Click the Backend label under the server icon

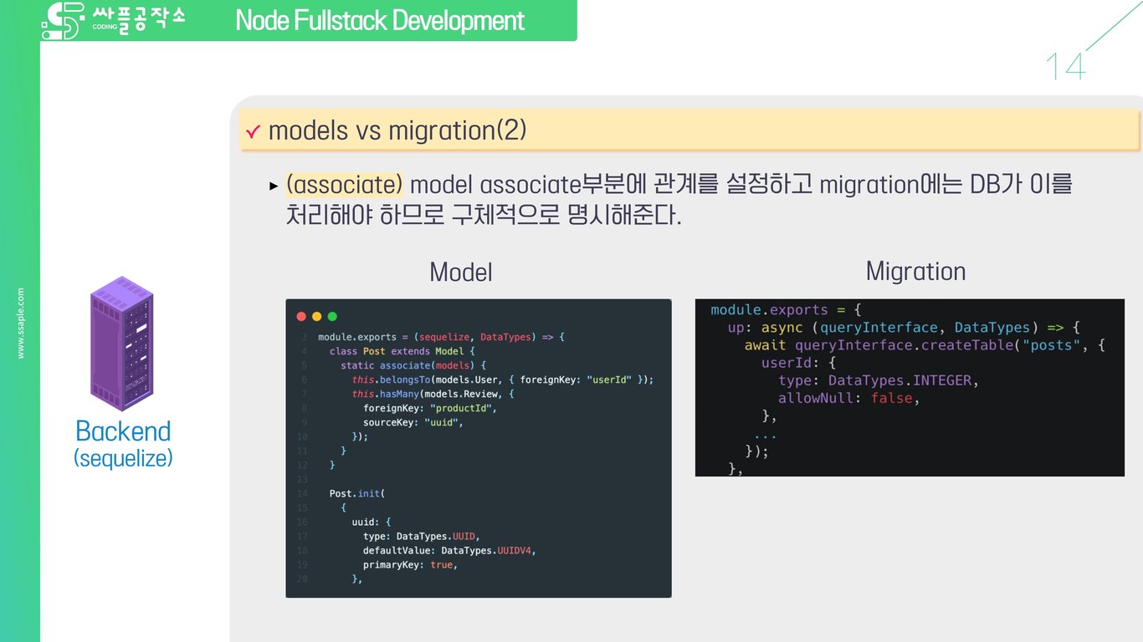(x=123, y=431)
